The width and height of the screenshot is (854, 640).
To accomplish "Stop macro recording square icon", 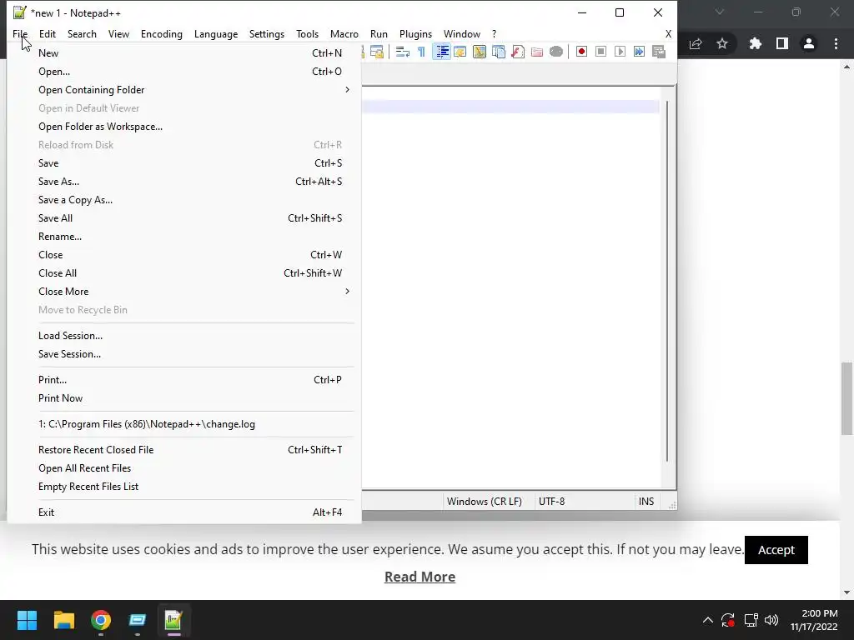I will pos(600,52).
